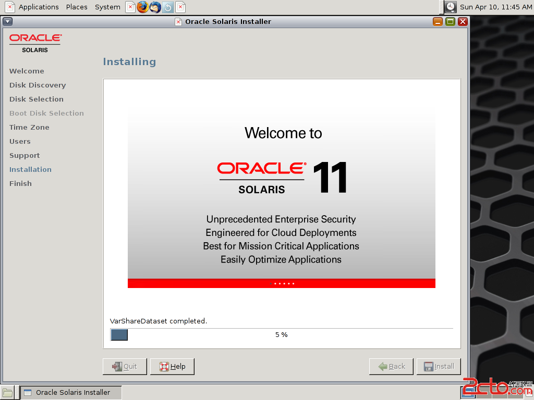Open the date and time Sun Apr 10
This screenshot has width=534, height=400.
[496, 7]
